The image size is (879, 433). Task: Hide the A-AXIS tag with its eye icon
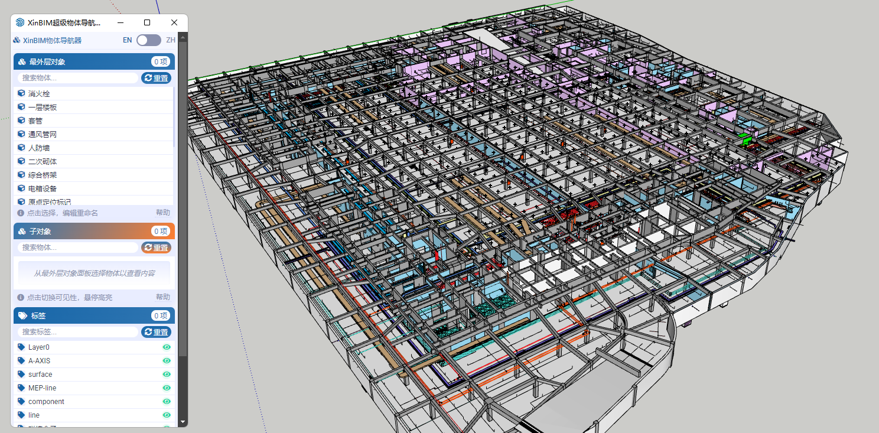pos(167,361)
